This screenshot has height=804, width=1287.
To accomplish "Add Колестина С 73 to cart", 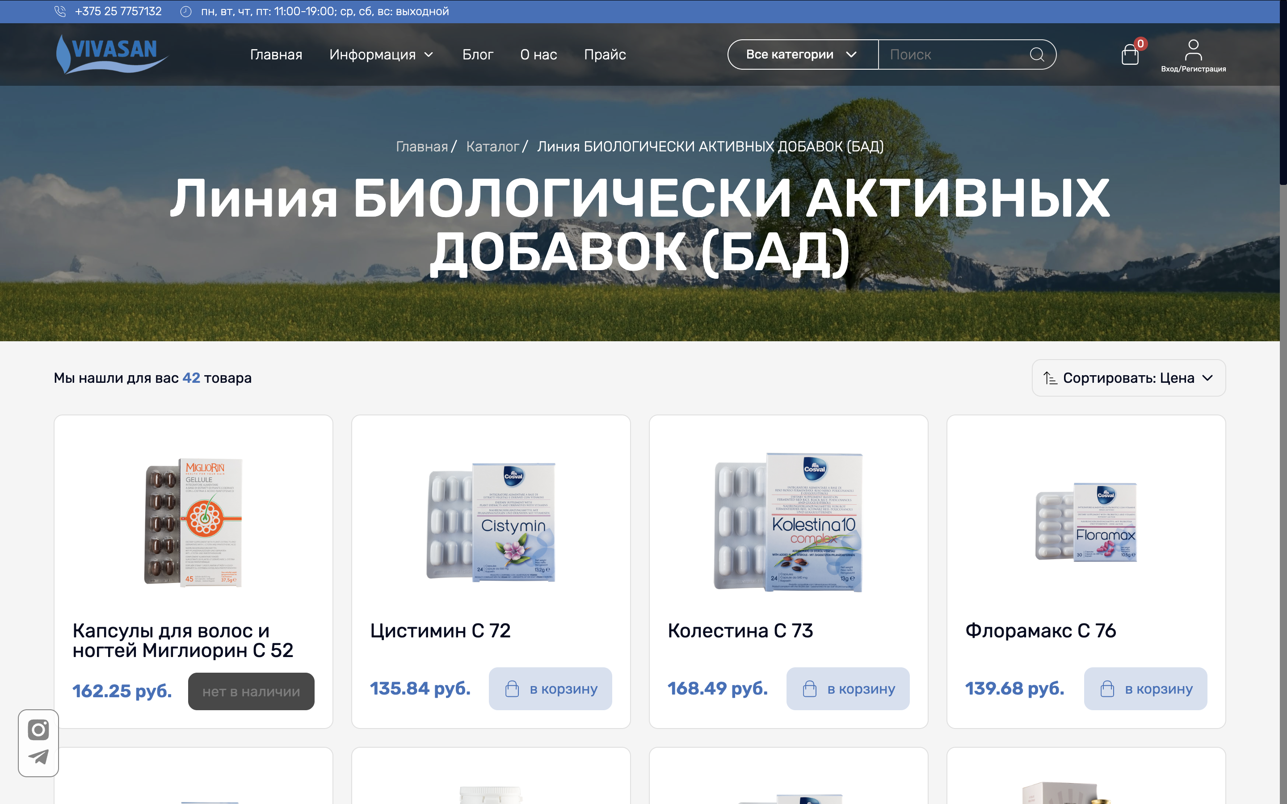I will (848, 689).
